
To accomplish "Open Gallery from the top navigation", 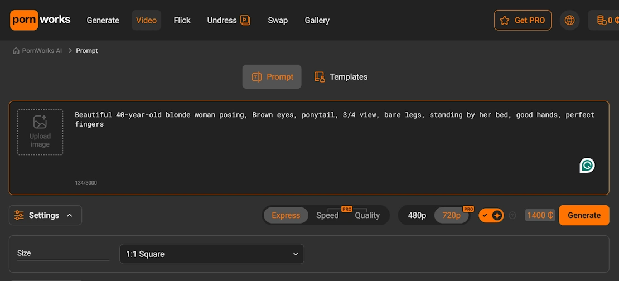I will [x=317, y=20].
